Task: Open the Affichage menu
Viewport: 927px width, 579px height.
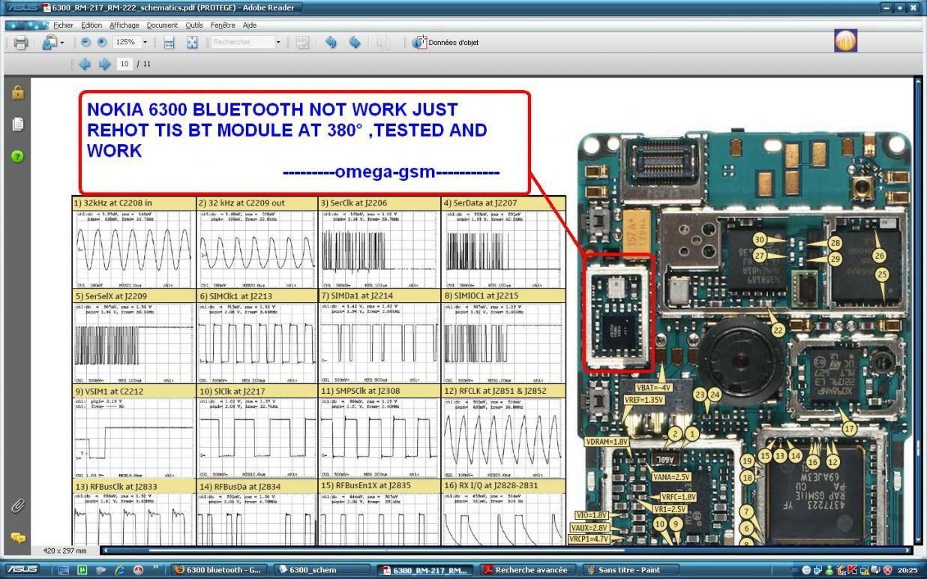Action: 124,25
